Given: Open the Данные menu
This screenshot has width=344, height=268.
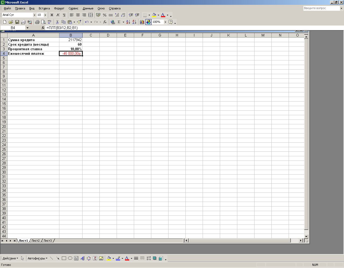Looking at the screenshot, I should [88, 8].
